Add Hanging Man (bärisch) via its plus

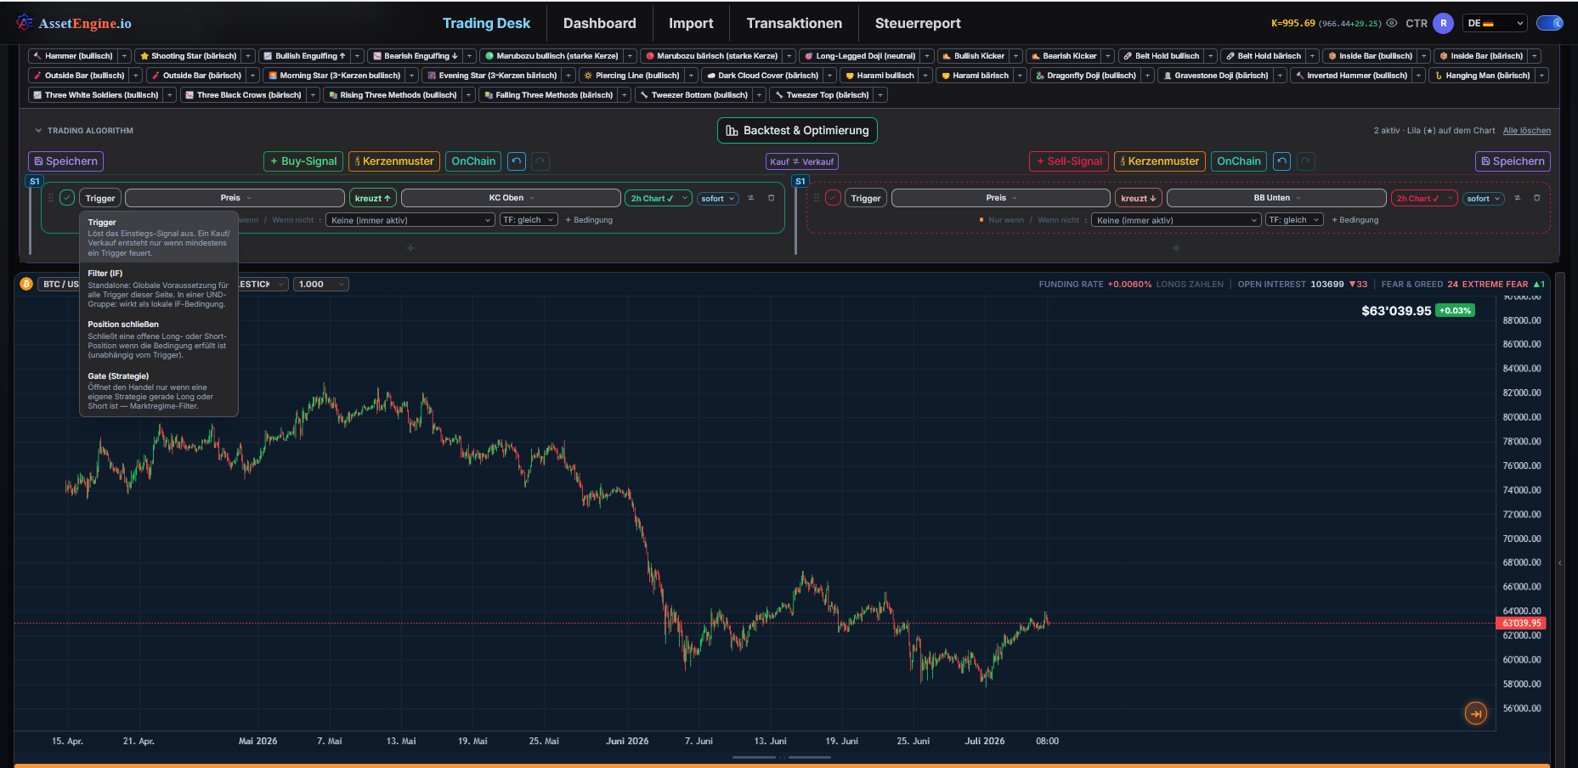click(1541, 76)
